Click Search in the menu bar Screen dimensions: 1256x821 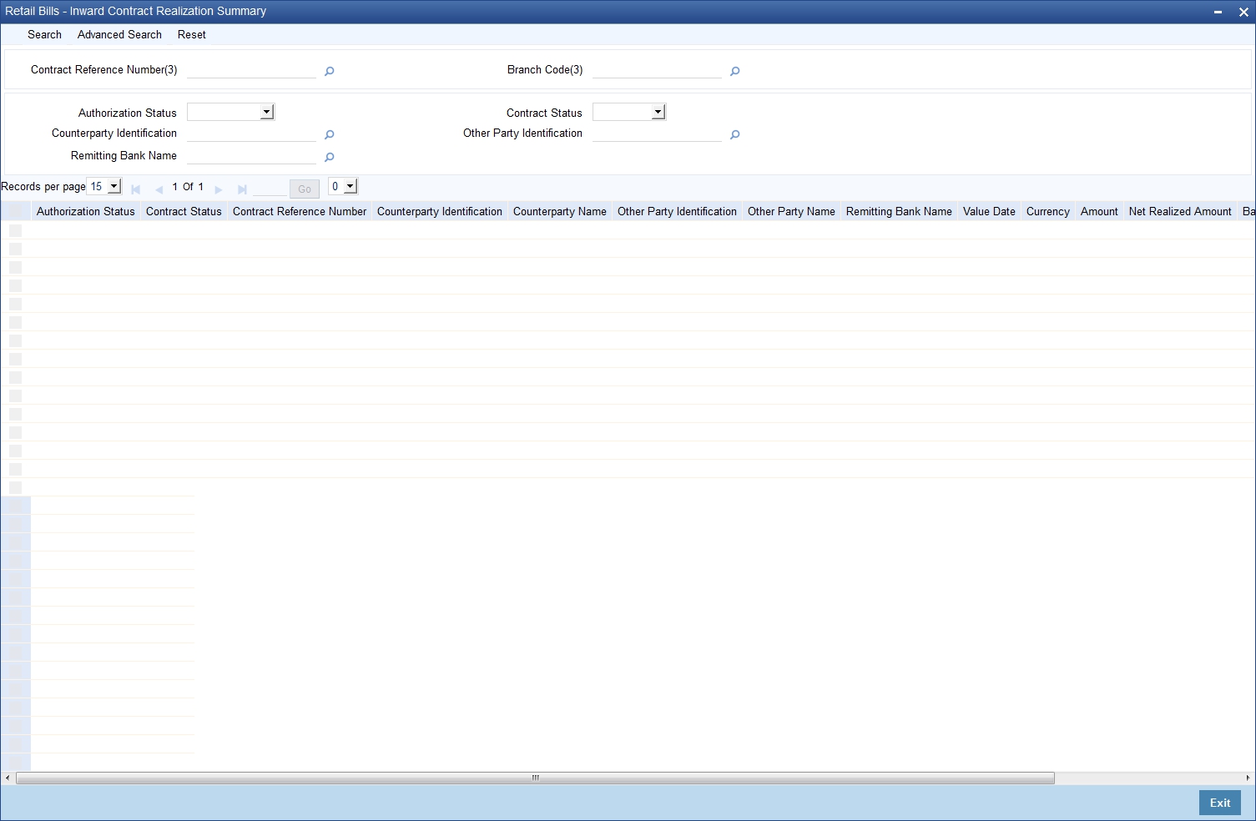(44, 35)
